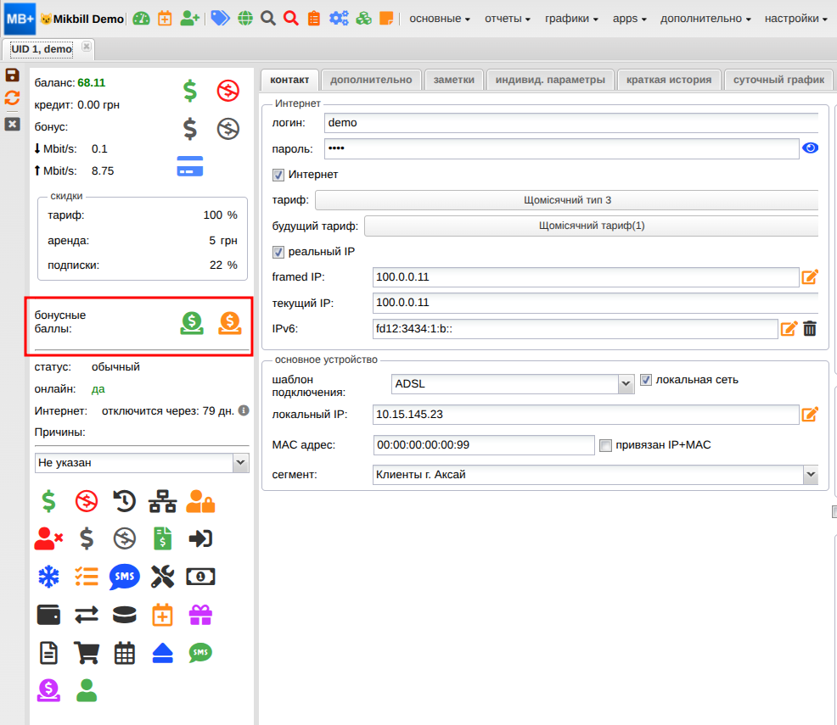Add new user via green person-plus icon
This screenshot has height=725, width=837.
click(189, 19)
